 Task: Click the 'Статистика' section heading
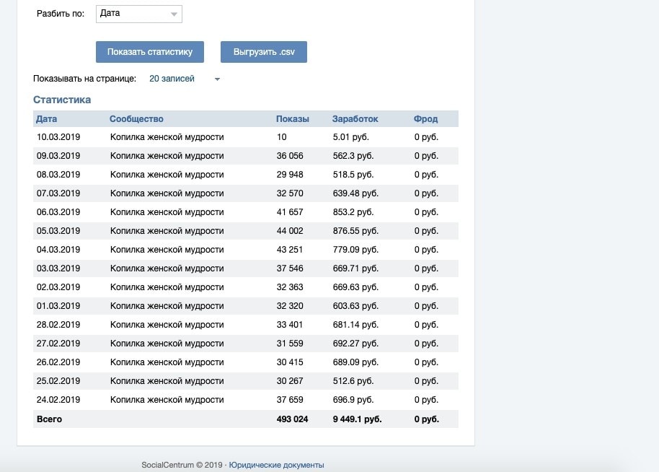(62, 100)
